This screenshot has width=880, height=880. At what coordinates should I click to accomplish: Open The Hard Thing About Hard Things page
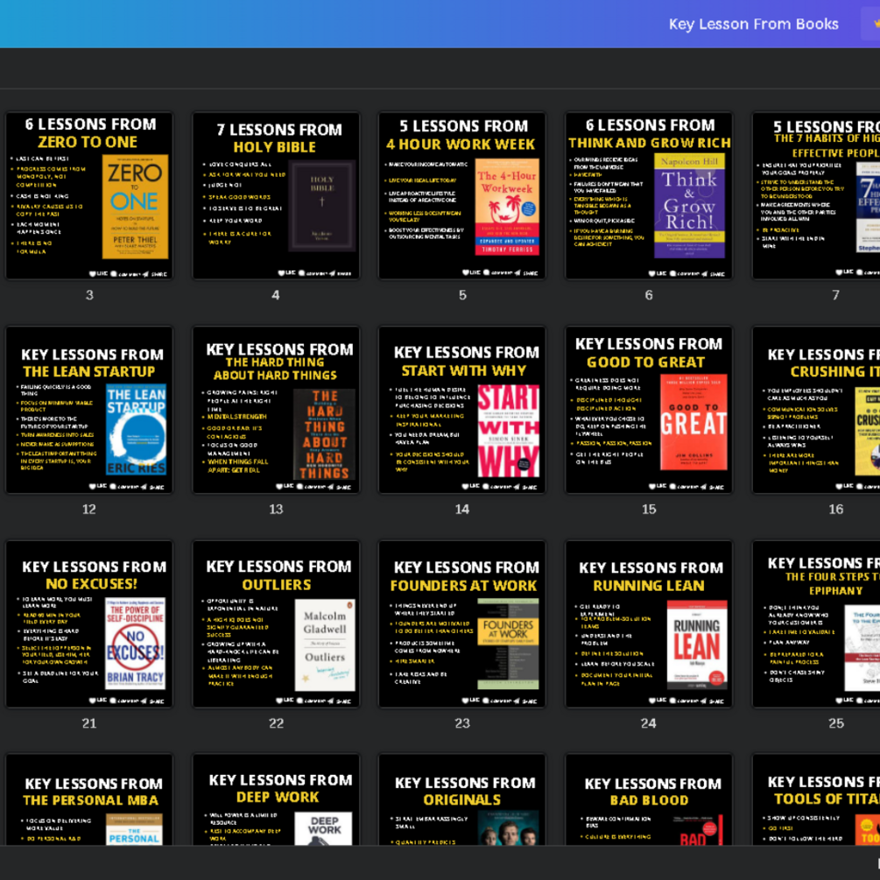(276, 410)
